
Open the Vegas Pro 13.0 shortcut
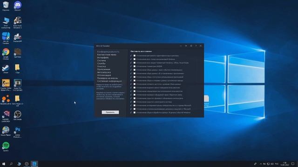pyautogui.click(x=18, y=85)
